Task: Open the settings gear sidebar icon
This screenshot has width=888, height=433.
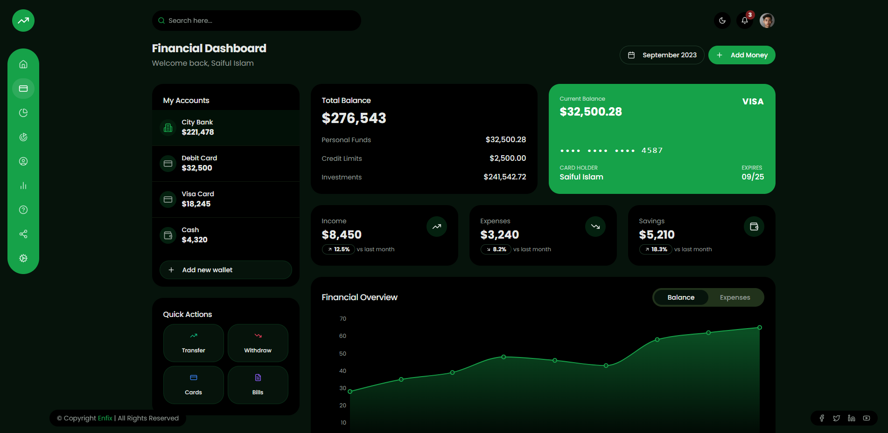Action: click(23, 258)
